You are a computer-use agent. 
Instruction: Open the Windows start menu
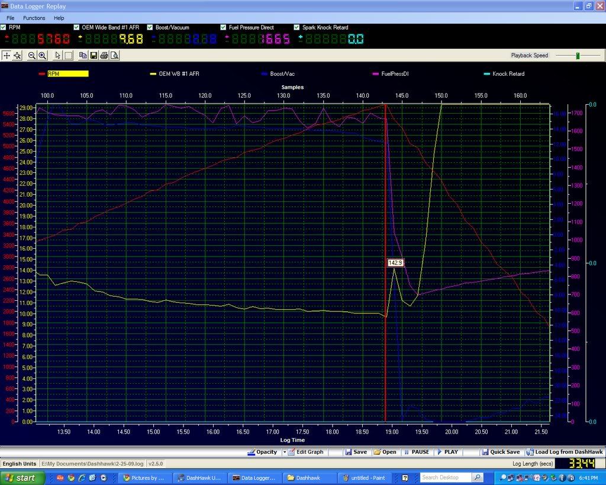(21, 478)
